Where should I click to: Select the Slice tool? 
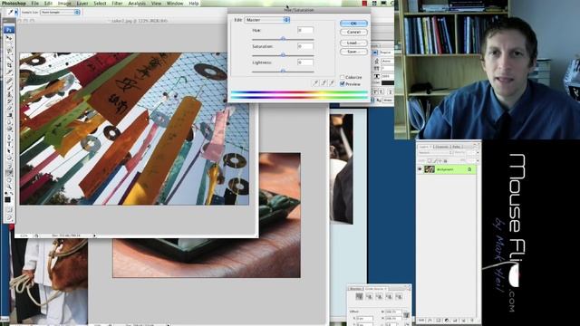[x=9, y=72]
